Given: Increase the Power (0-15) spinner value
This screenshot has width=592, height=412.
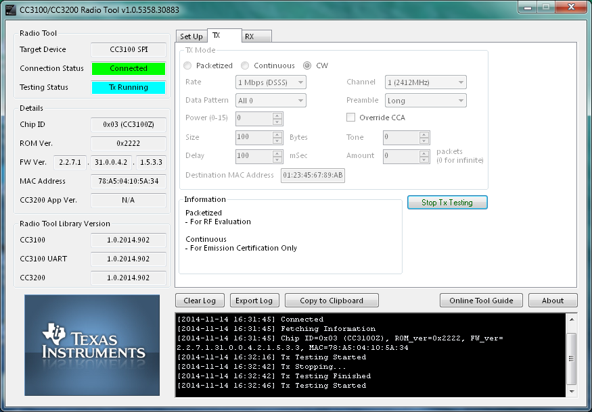Looking at the screenshot, I should (277, 115).
